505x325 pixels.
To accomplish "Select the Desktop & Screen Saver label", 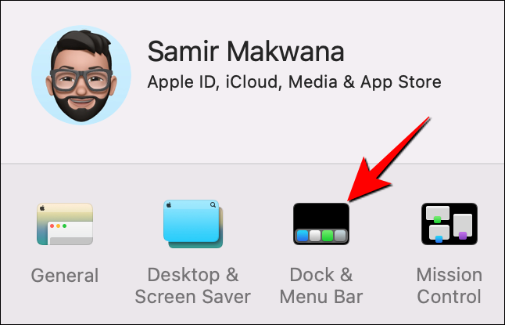I will [x=192, y=286].
